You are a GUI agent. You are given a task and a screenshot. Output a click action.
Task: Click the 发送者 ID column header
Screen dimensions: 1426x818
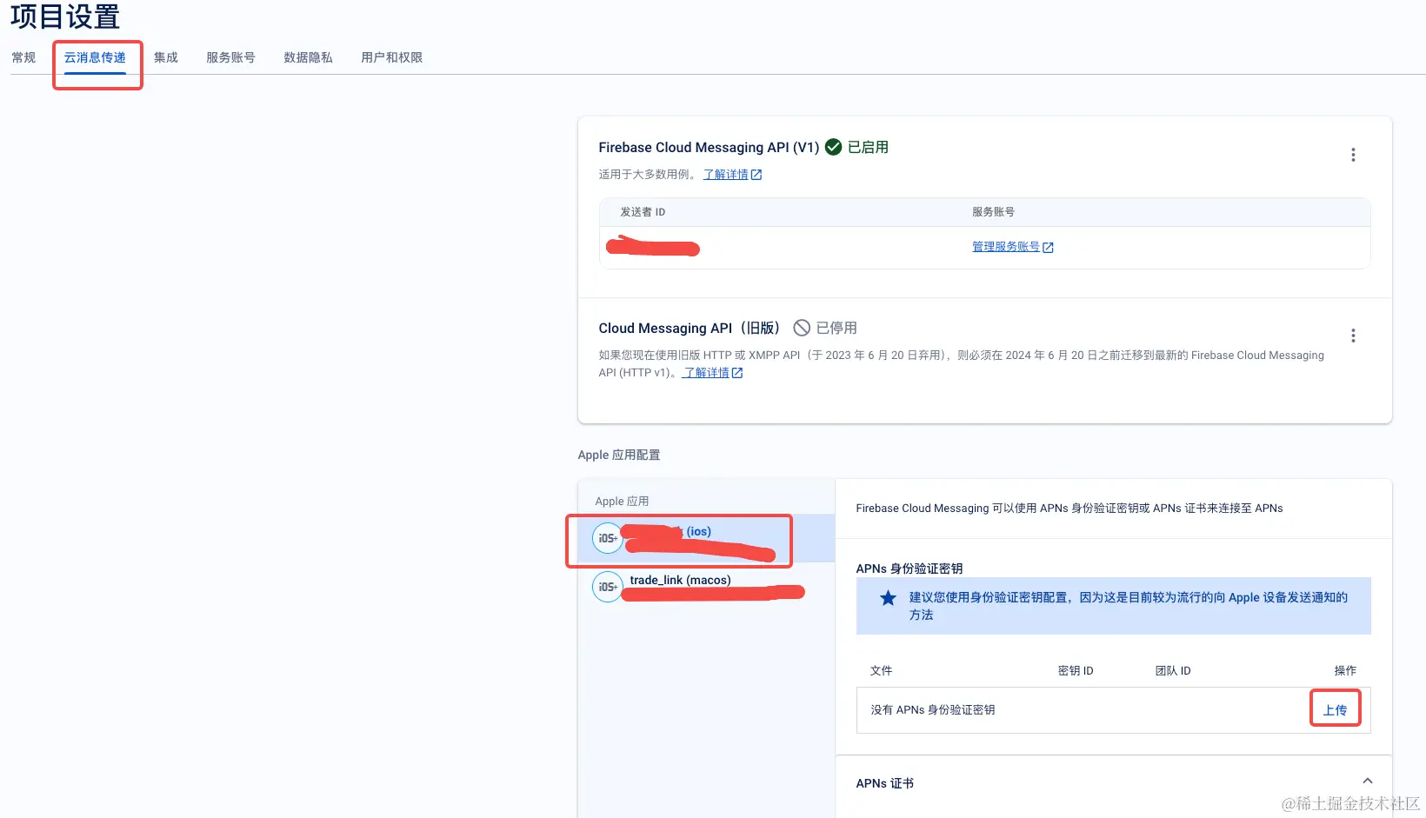click(x=643, y=212)
